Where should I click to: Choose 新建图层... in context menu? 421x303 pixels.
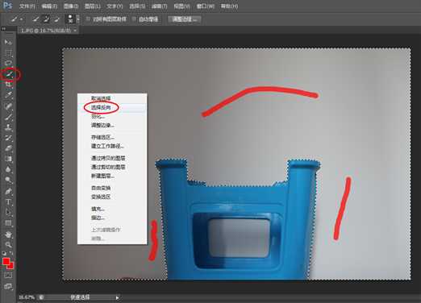coord(112,176)
